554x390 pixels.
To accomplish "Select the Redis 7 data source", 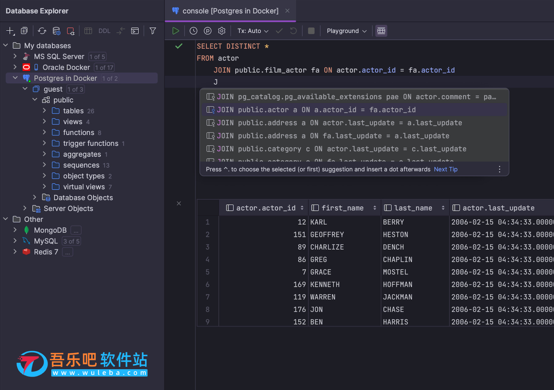I will [46, 252].
